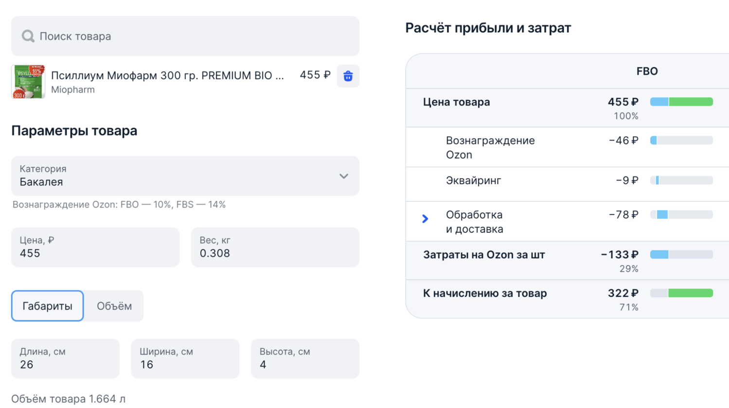
Task: Focus the Цена, ₽ input field
Action: pyautogui.click(x=95, y=248)
